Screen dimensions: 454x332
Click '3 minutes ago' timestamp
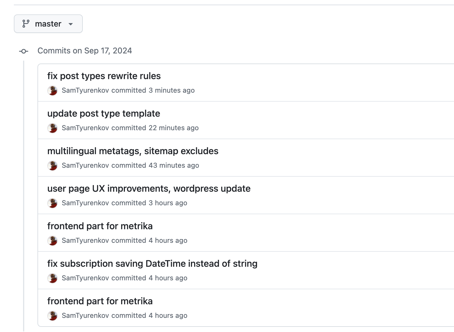[x=172, y=90]
